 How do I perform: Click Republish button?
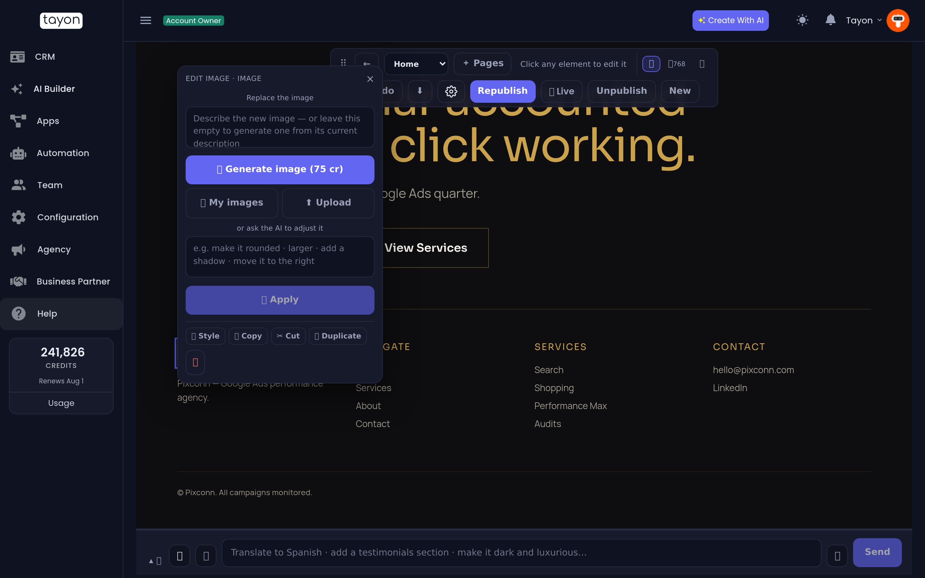(503, 91)
